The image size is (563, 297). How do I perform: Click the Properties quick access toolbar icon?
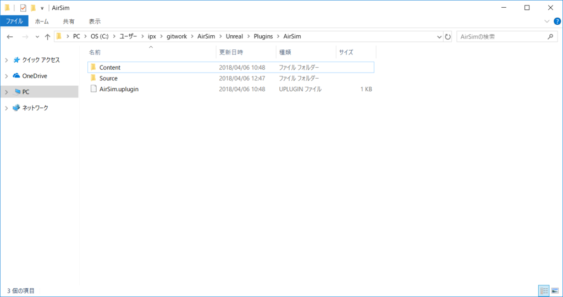(23, 8)
